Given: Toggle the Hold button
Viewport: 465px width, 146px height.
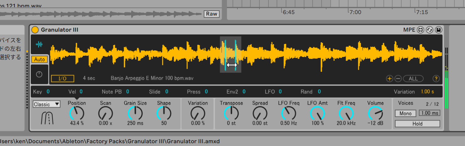Looking at the screenshot, I should point(417,124).
